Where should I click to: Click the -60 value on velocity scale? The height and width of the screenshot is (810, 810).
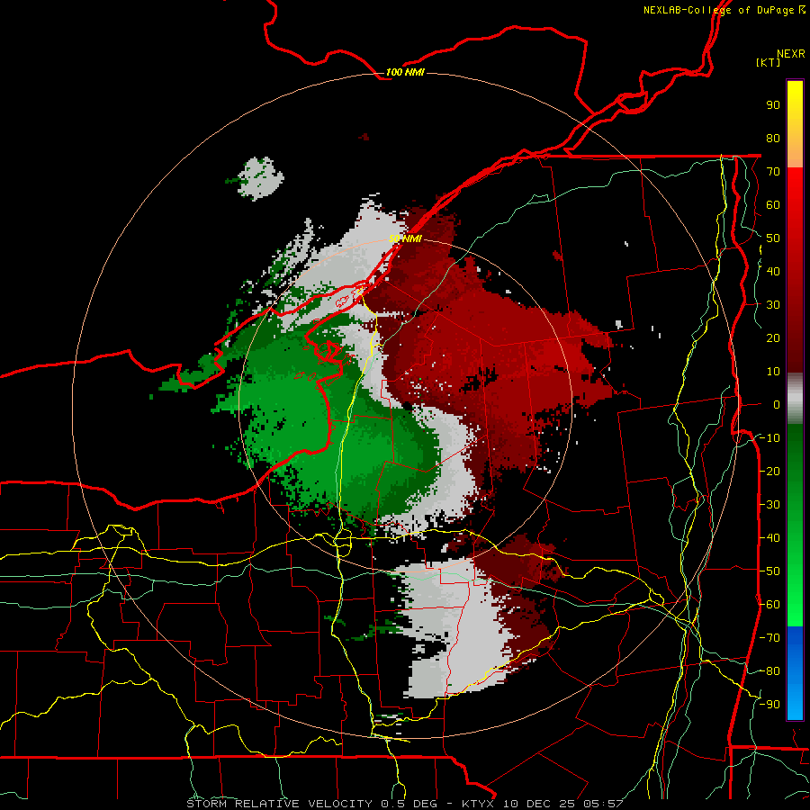coord(769,605)
